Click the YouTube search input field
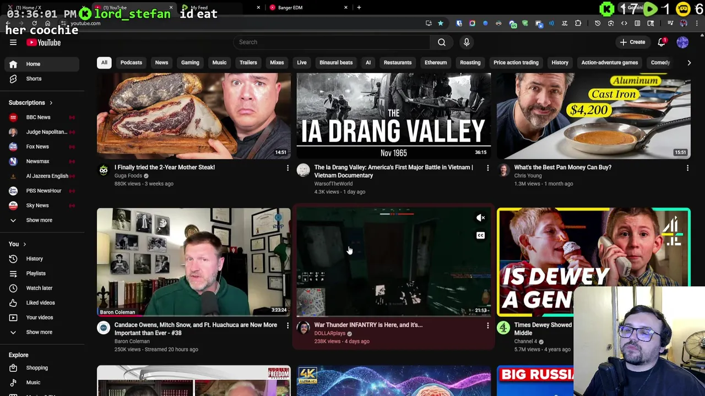 332,42
